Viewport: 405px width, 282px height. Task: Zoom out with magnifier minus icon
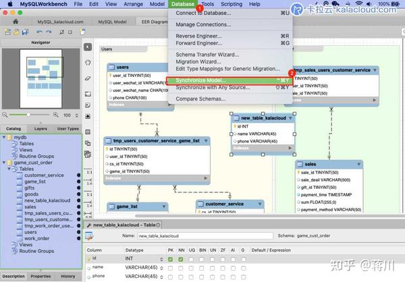pos(5,115)
